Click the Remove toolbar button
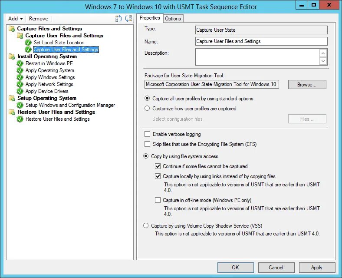The height and width of the screenshot is (278, 342). (x=38, y=19)
